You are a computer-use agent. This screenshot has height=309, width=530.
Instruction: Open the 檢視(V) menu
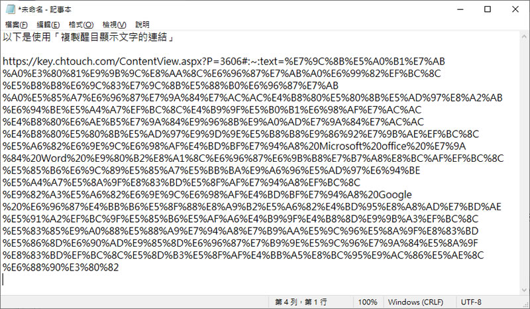coord(114,25)
